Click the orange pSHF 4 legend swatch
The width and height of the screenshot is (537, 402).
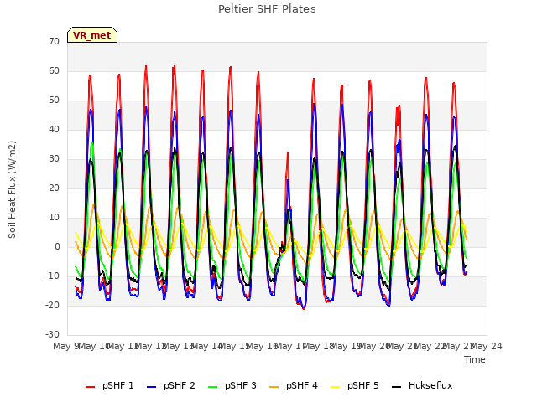pyautogui.click(x=274, y=387)
